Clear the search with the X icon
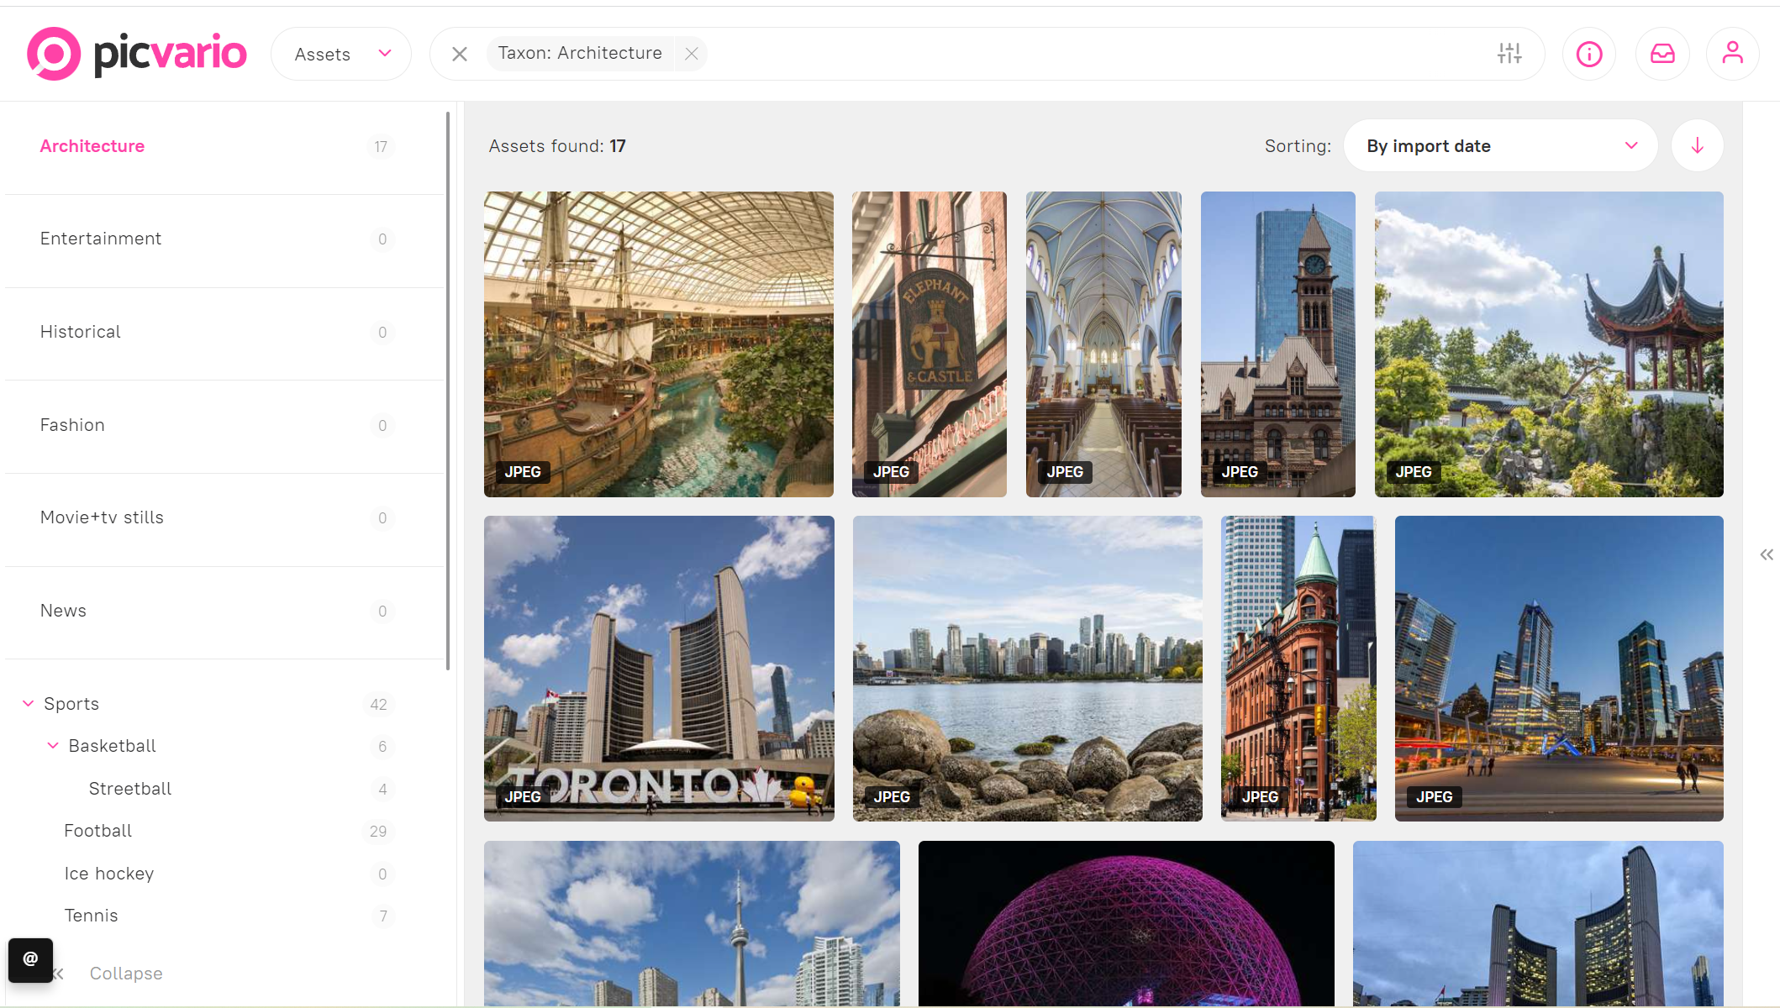 point(460,54)
